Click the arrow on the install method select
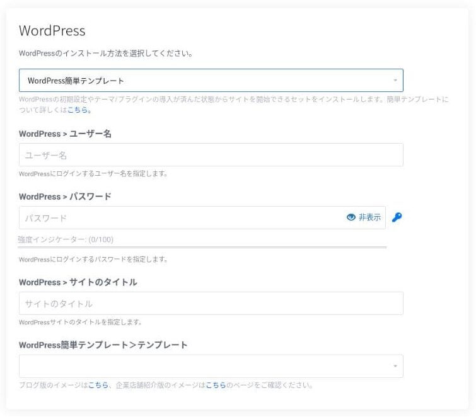The image size is (476, 417). [395, 81]
